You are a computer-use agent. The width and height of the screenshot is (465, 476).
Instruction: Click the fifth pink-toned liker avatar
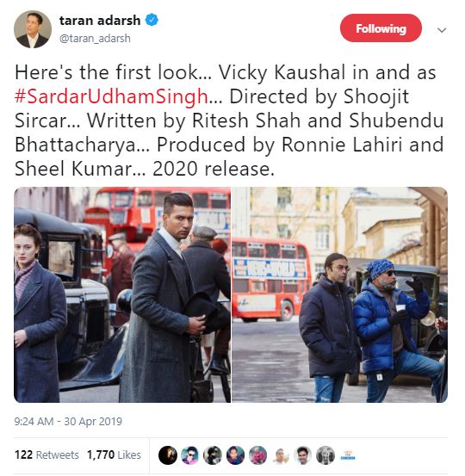(257, 455)
